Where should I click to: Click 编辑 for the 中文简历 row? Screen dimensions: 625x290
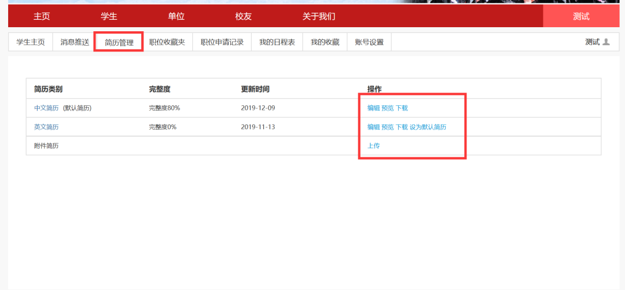[x=373, y=108]
